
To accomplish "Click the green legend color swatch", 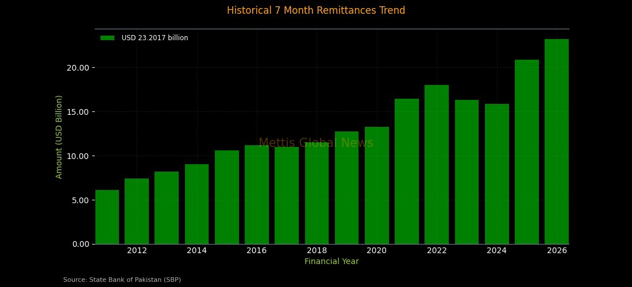I will click(x=107, y=38).
